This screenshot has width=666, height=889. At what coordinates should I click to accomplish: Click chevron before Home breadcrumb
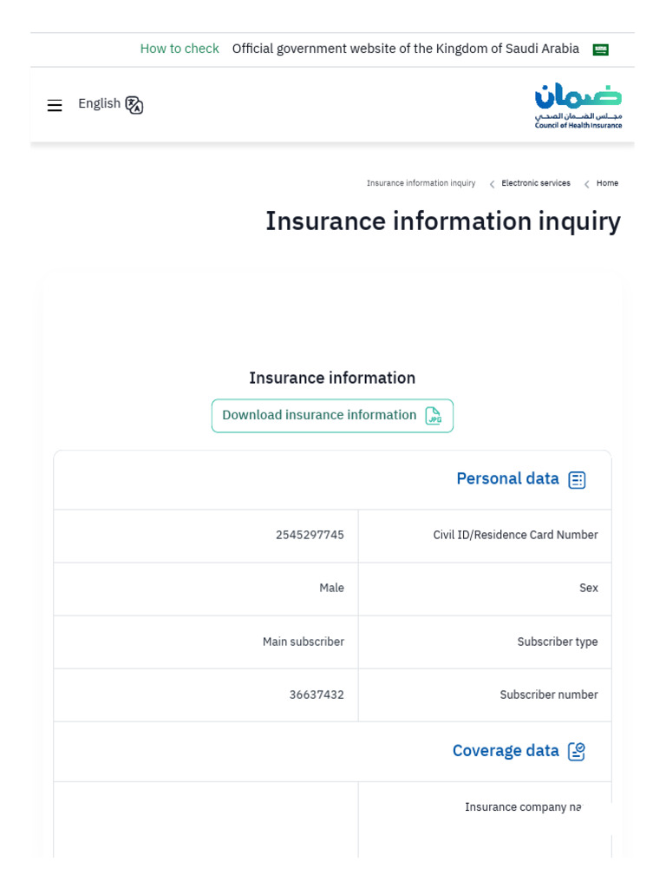coord(587,184)
